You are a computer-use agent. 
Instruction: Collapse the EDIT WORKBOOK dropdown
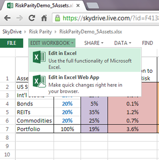(x=52, y=43)
